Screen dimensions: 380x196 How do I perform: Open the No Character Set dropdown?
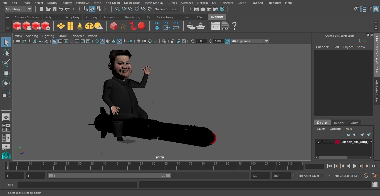(347, 176)
